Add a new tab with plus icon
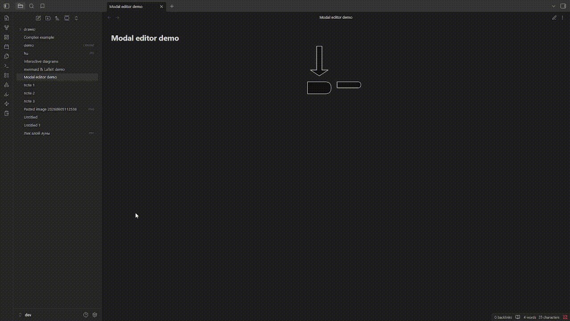 pyautogui.click(x=172, y=6)
